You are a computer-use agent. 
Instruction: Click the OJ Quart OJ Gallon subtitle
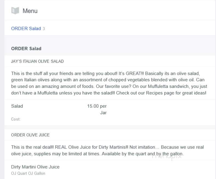28,173
